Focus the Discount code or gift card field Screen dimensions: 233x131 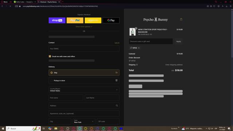(x=151, y=41)
